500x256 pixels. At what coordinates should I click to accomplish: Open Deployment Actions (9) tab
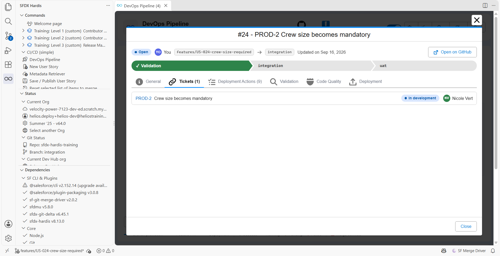235,82
